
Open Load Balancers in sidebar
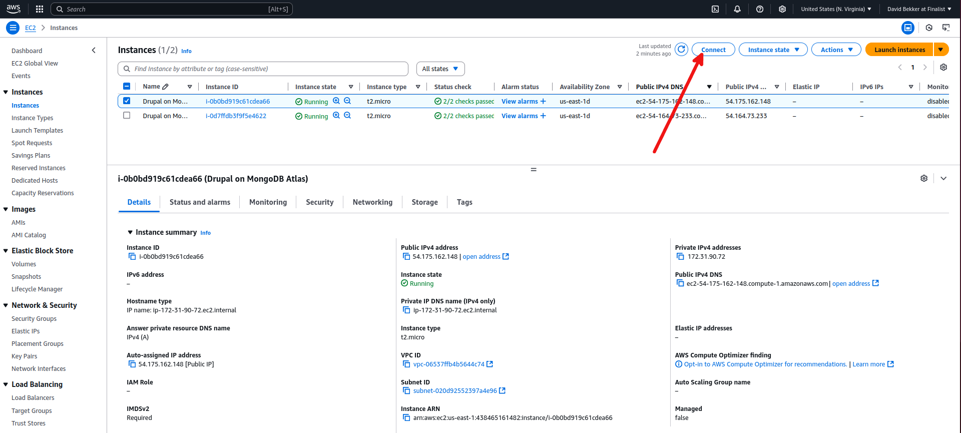[x=33, y=398]
